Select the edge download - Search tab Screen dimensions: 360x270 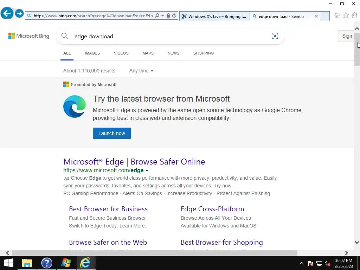coord(281,16)
